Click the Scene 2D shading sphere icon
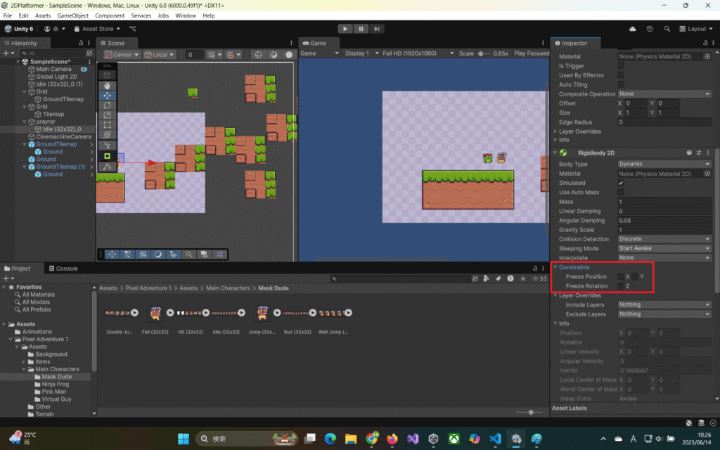This screenshot has height=450, width=720. point(274,54)
